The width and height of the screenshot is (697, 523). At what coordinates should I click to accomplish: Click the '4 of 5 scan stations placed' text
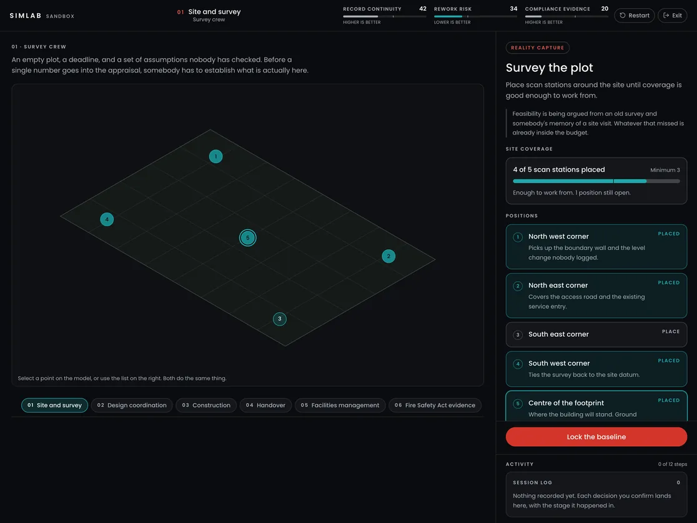[559, 169]
